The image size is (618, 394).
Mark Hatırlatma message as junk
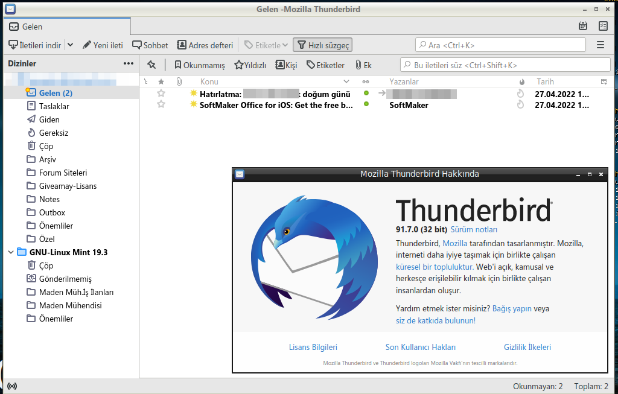coord(520,94)
